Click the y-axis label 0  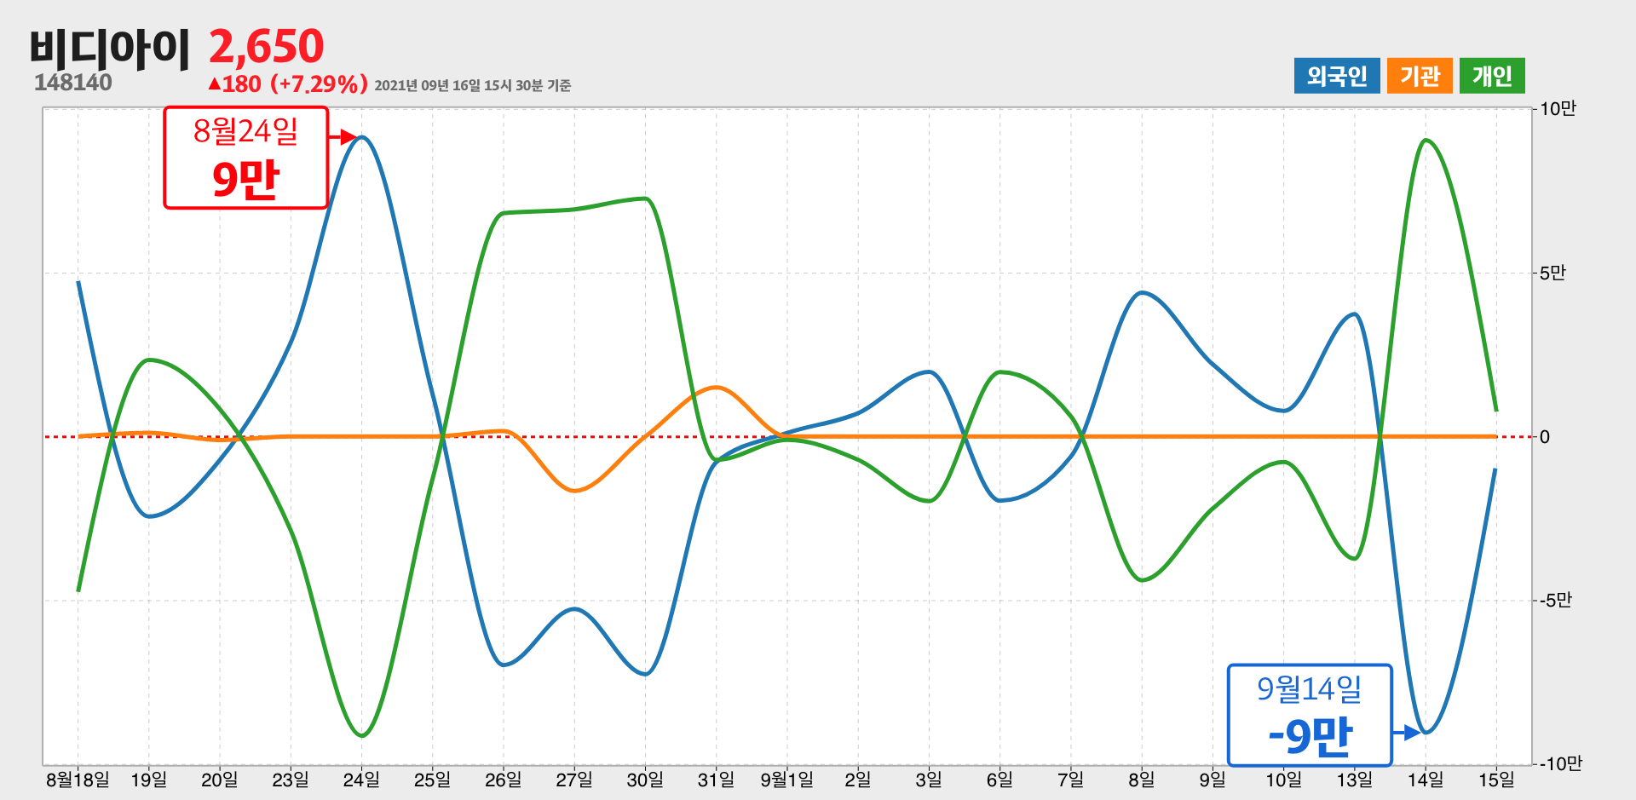[x=1545, y=437]
